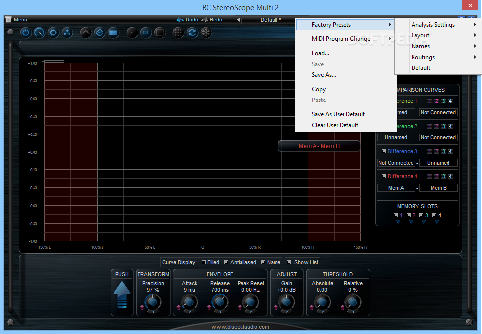Open the Mem A source box for Difference 4
The width and height of the screenshot is (482, 334).
[x=396, y=188]
